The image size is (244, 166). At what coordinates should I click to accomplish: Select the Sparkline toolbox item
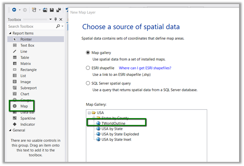pyautogui.click(x=29, y=118)
